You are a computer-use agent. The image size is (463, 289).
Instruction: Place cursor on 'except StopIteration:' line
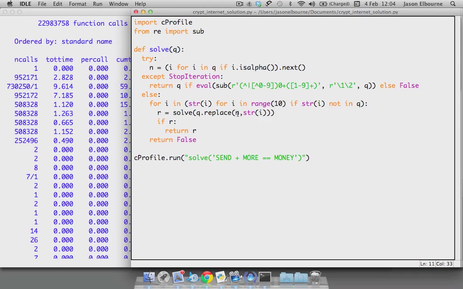pos(182,76)
